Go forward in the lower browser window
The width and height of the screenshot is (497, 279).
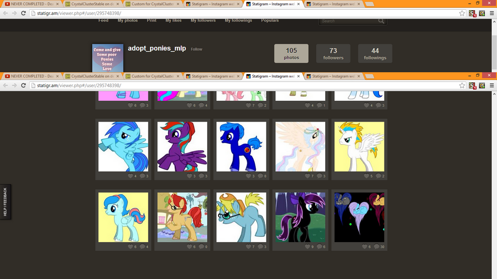click(14, 85)
